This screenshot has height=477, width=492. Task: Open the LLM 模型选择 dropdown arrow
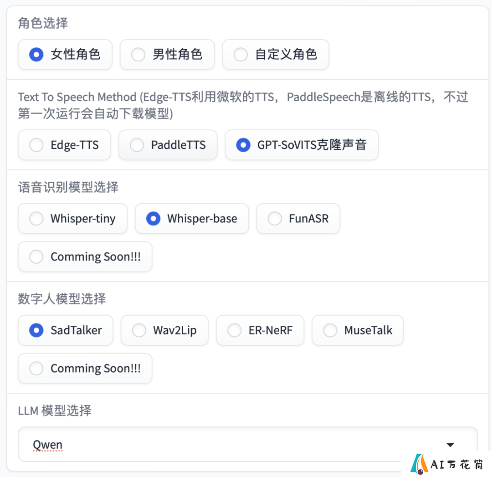click(x=450, y=445)
